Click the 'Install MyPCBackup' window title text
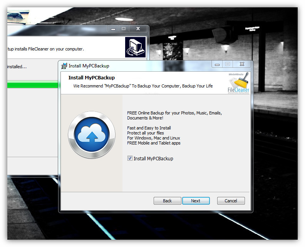 89,66
